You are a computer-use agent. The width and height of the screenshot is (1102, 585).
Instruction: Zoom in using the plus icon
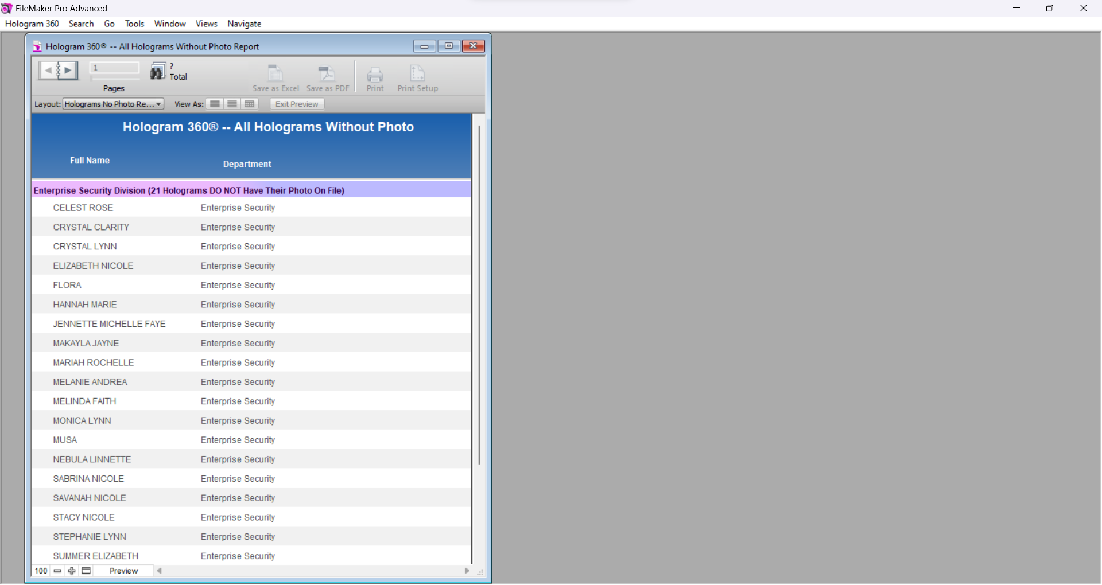[72, 571]
